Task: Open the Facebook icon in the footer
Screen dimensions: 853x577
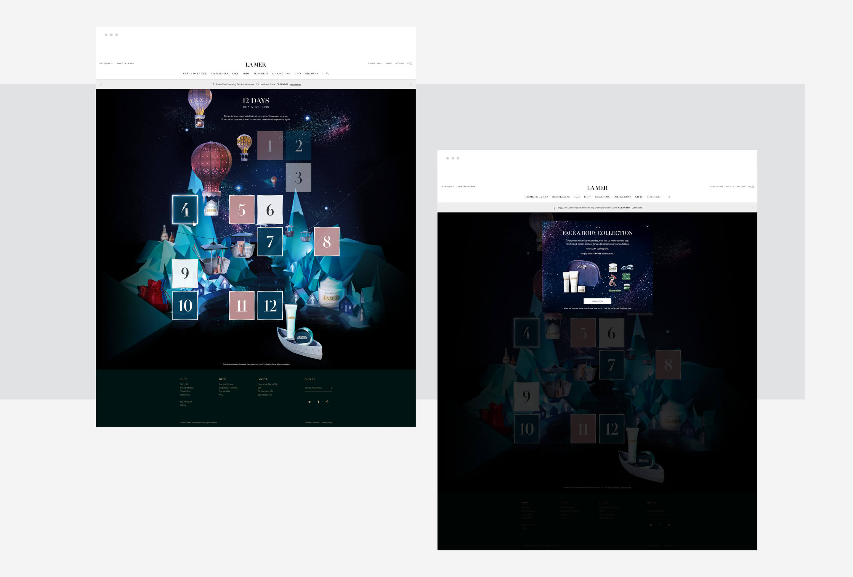Action: coord(318,402)
